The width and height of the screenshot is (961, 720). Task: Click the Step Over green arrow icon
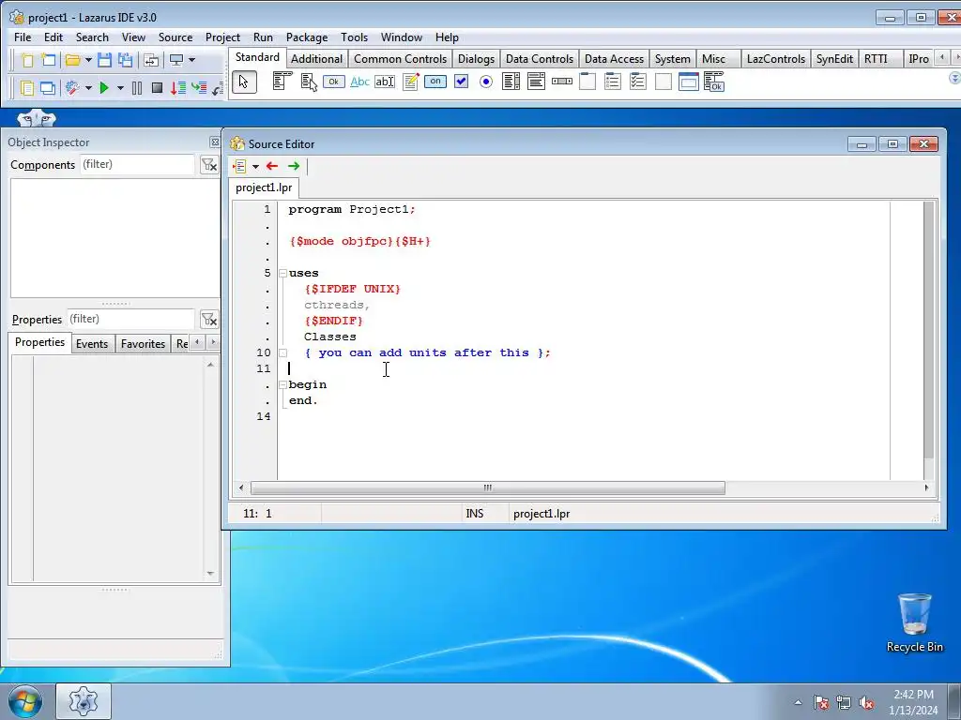coord(199,88)
